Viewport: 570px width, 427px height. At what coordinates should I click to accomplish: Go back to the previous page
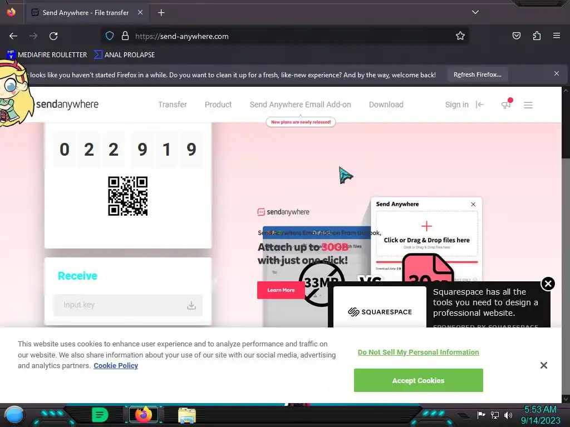point(13,36)
